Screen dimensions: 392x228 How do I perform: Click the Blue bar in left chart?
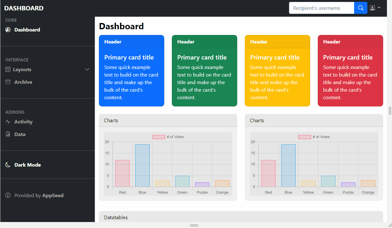(x=142, y=166)
